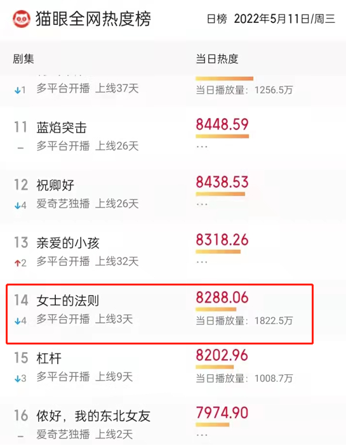The image size is (346, 446).
Task: Expand the ellipsis under 8438.53
Action: pyautogui.click(x=202, y=204)
